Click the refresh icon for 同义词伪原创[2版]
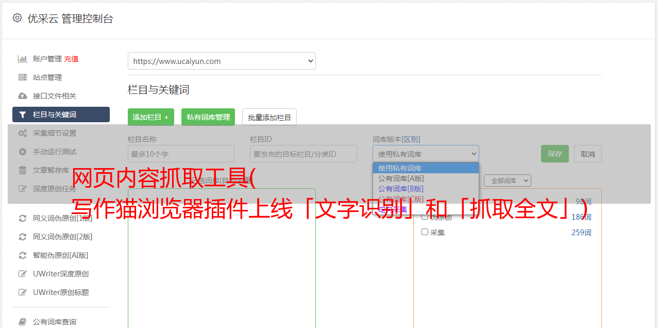658x328 pixels. point(23,237)
